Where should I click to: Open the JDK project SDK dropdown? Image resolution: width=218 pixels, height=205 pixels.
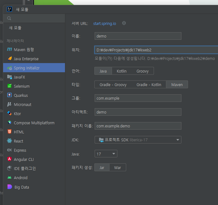coord(138,140)
